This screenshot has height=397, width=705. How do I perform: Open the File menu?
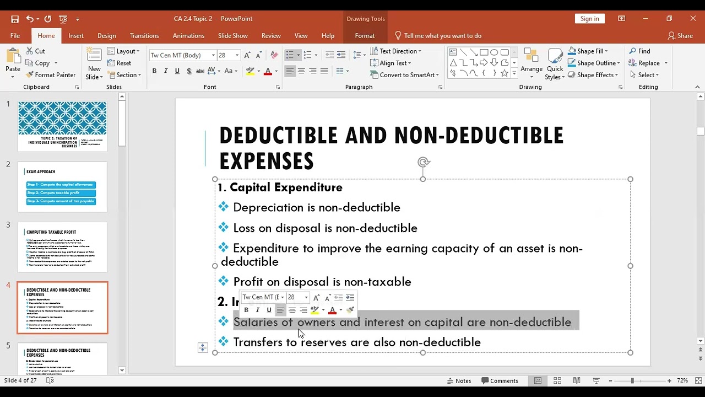(x=15, y=36)
